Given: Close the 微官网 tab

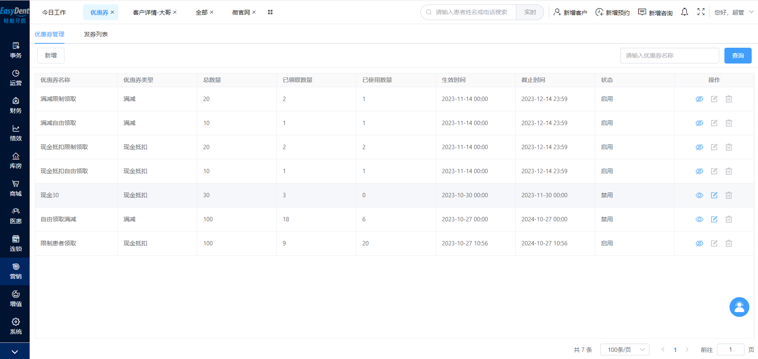Looking at the screenshot, I should pyautogui.click(x=254, y=12).
